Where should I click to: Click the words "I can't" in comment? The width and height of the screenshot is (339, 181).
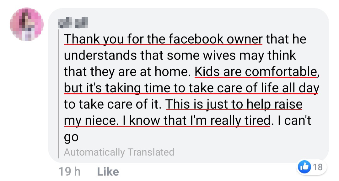coord(295,121)
